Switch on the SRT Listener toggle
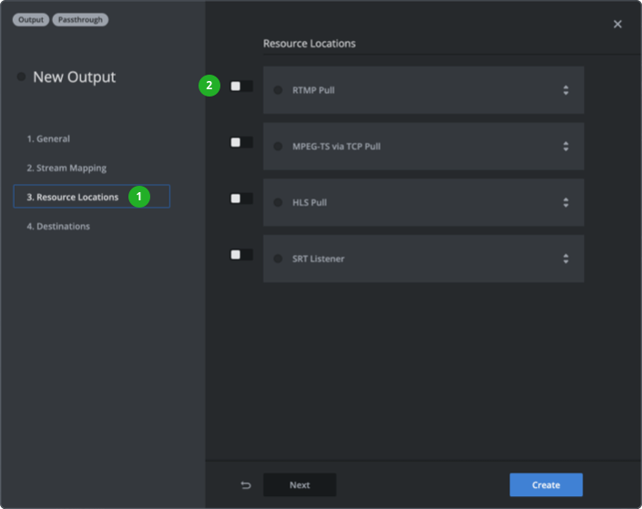 241,254
